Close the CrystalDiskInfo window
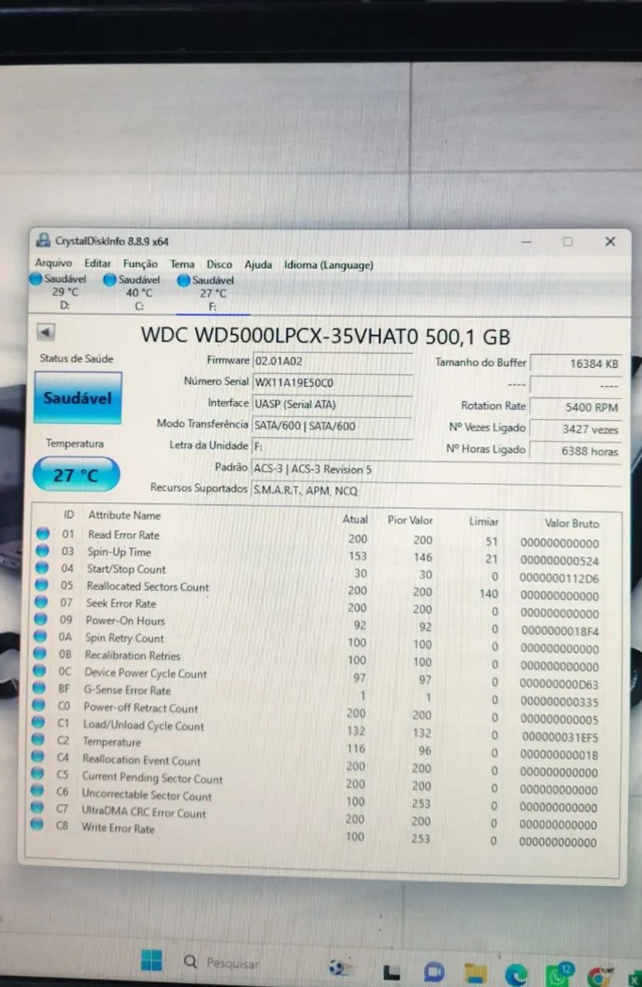Viewport: 642px width, 987px height. [610, 241]
